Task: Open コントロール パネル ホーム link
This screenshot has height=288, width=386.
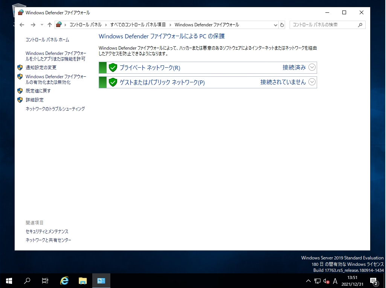Action: pyautogui.click(x=47, y=40)
